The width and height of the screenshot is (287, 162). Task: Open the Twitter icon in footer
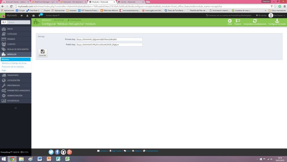point(51,152)
